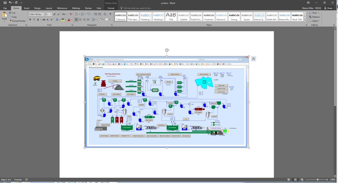Undo the last action
The width and height of the screenshot is (338, 183).
tap(10, 3)
